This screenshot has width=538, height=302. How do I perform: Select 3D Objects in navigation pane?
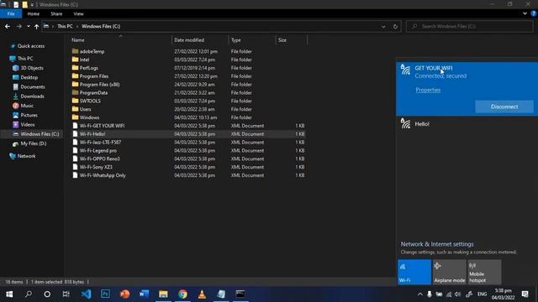pyautogui.click(x=32, y=68)
